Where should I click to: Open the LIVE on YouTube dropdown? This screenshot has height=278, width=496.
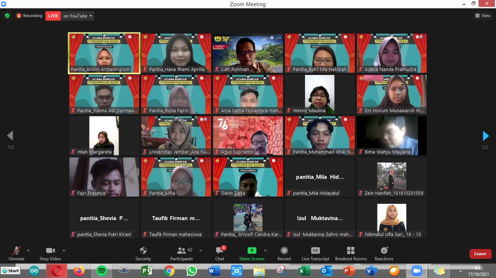(78, 16)
